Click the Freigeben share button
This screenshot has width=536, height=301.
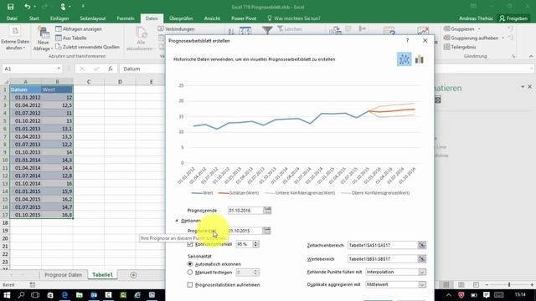click(x=513, y=18)
